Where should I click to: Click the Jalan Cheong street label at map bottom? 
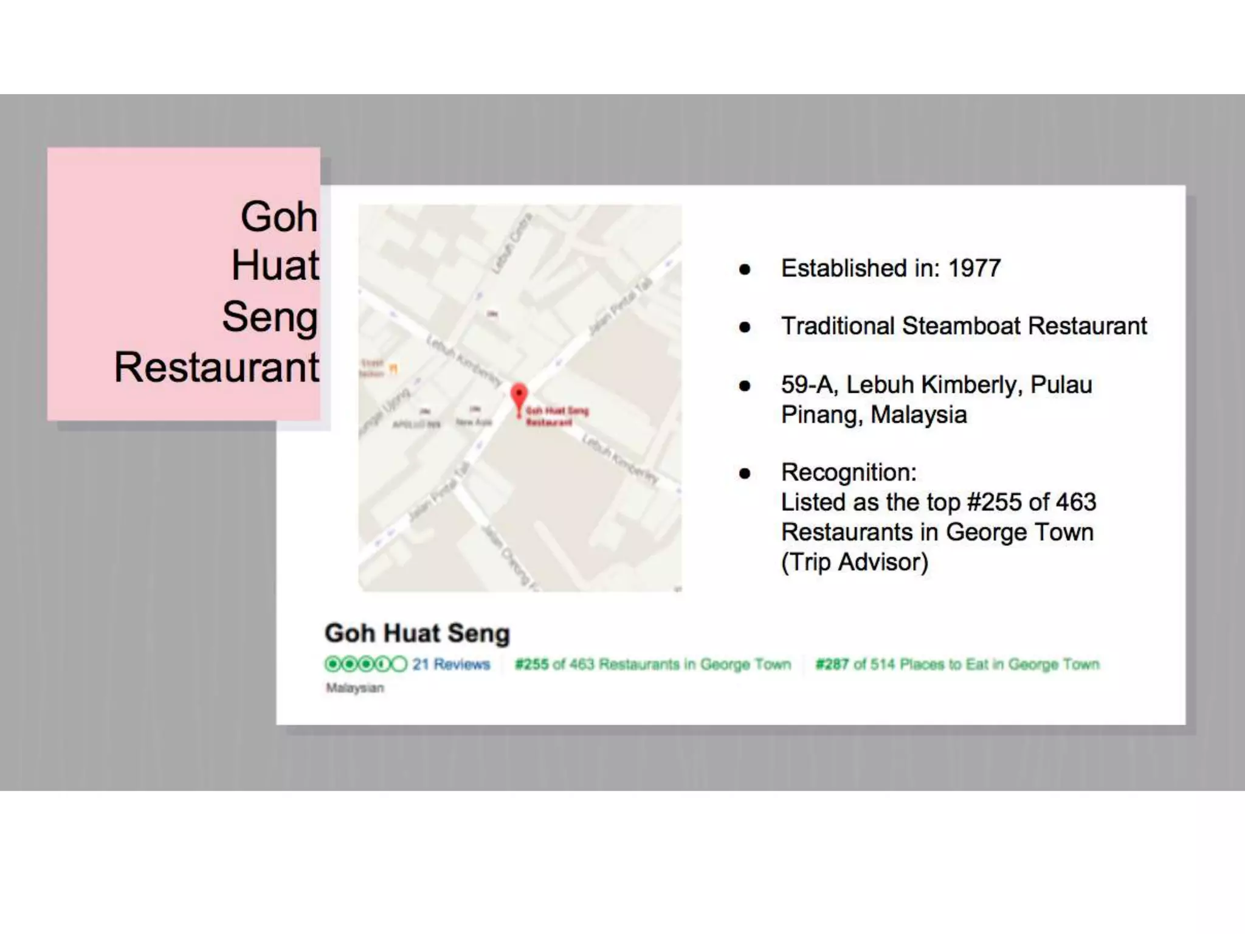(x=508, y=558)
